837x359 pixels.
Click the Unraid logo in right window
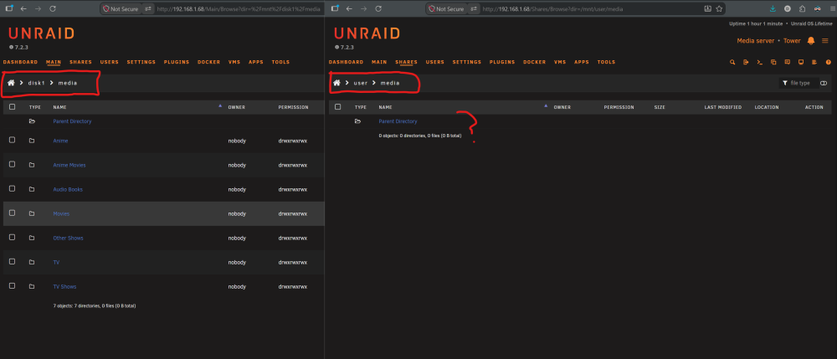tap(367, 33)
